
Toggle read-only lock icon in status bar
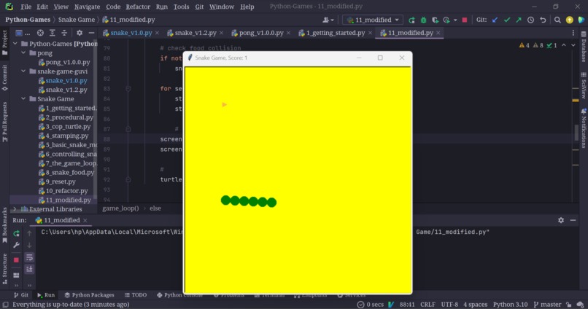(x=569, y=305)
